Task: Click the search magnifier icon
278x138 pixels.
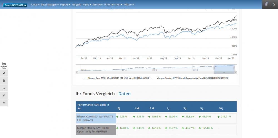Action: tap(274, 5)
